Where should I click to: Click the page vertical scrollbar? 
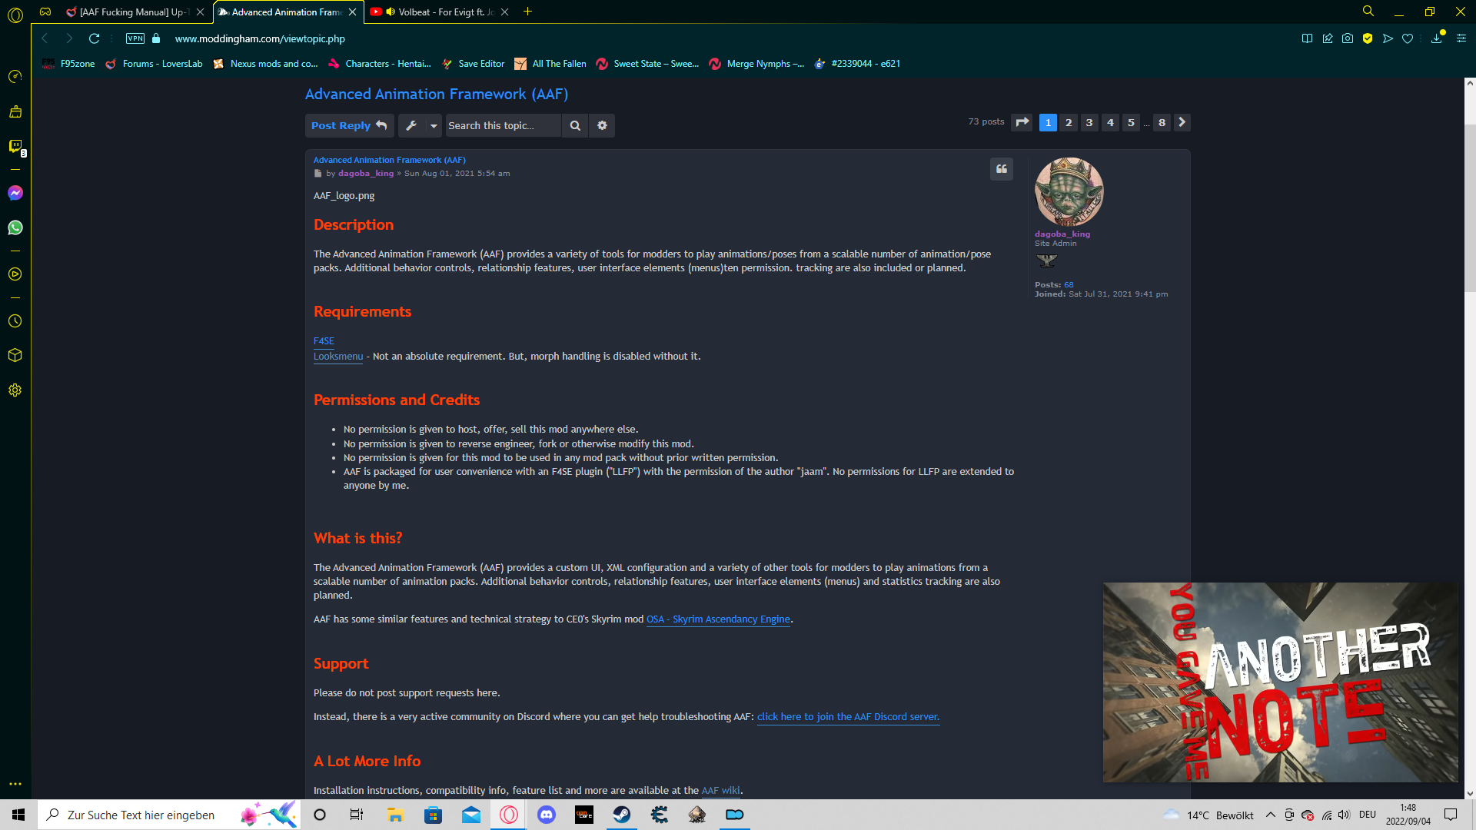(x=1470, y=207)
